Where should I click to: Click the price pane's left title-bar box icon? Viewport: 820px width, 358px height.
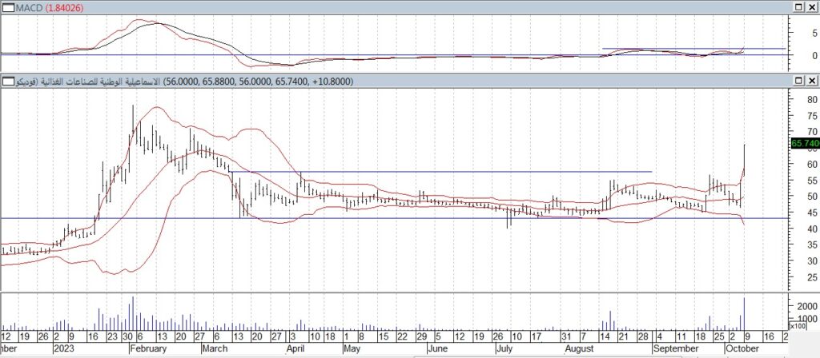6,82
